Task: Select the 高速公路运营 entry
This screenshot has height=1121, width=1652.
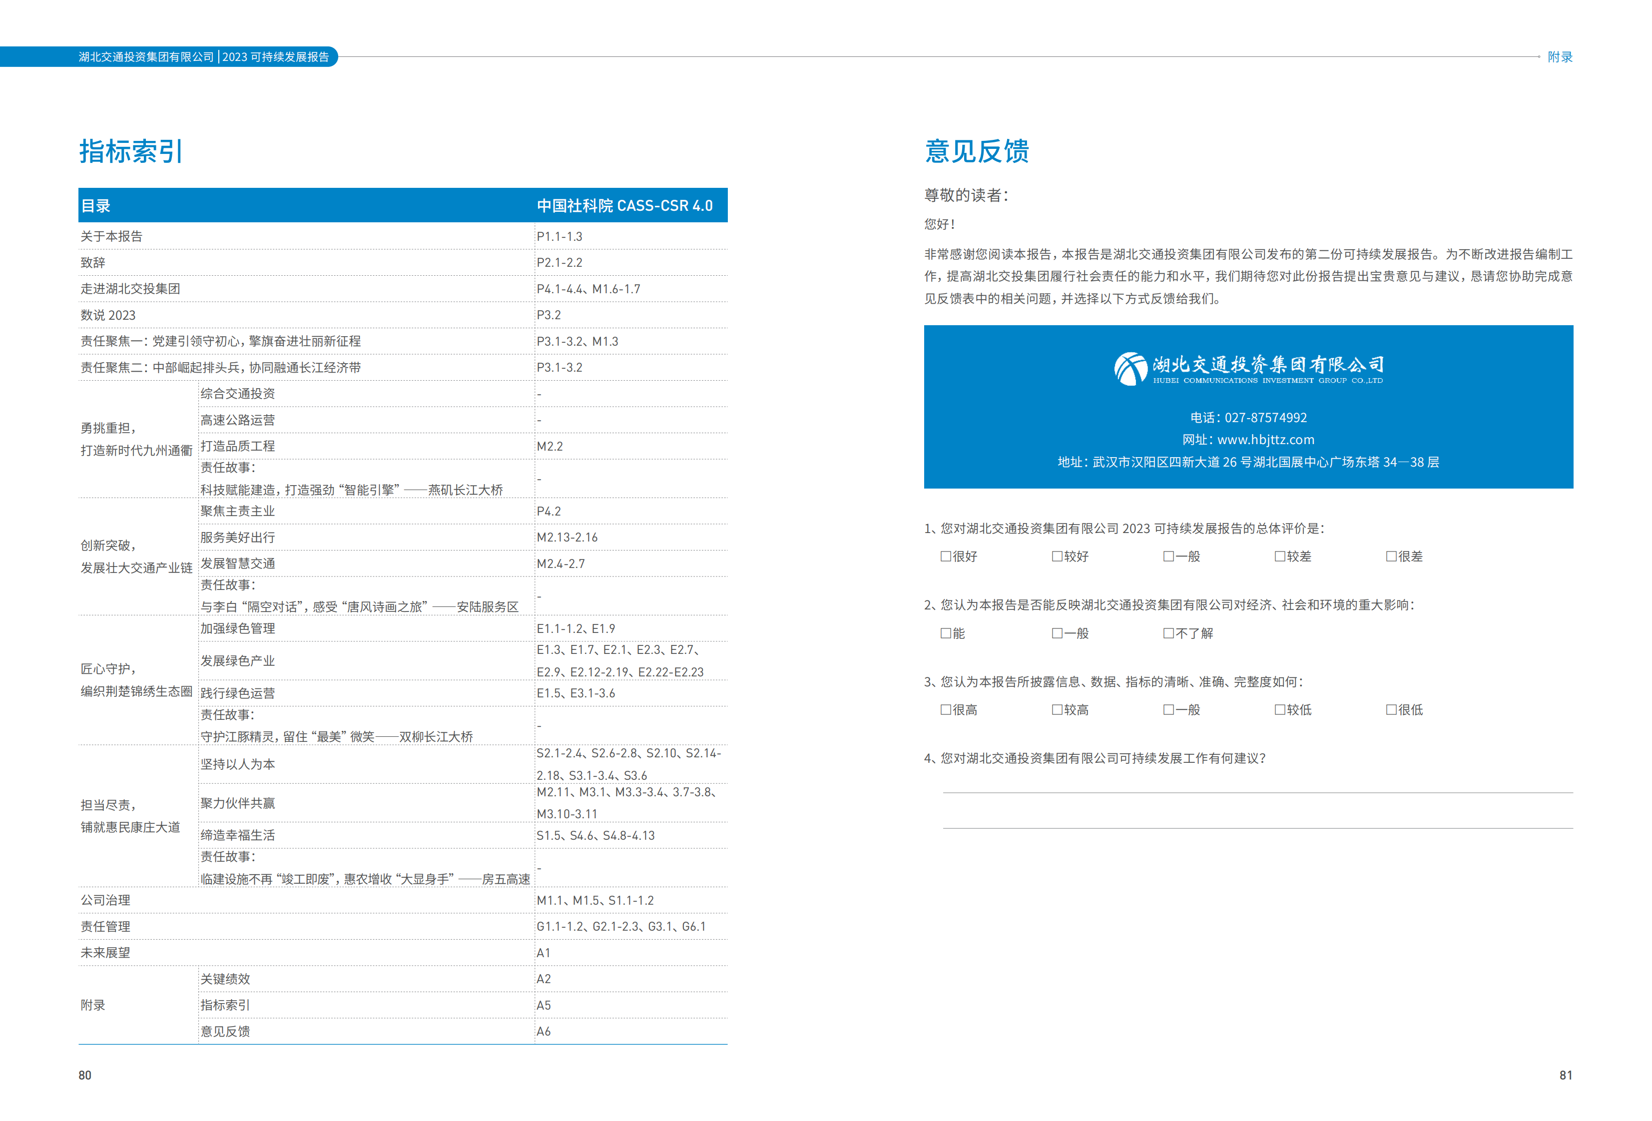Action: coord(237,420)
